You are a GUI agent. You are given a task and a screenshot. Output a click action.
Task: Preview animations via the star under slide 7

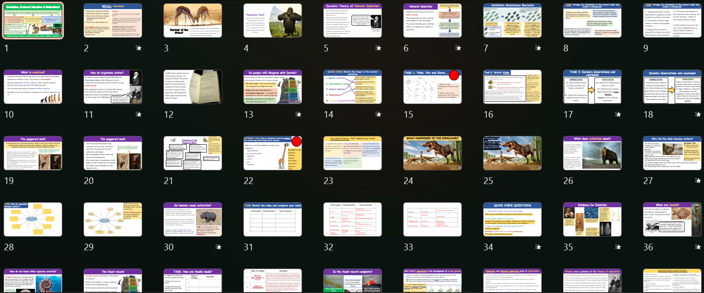click(538, 48)
